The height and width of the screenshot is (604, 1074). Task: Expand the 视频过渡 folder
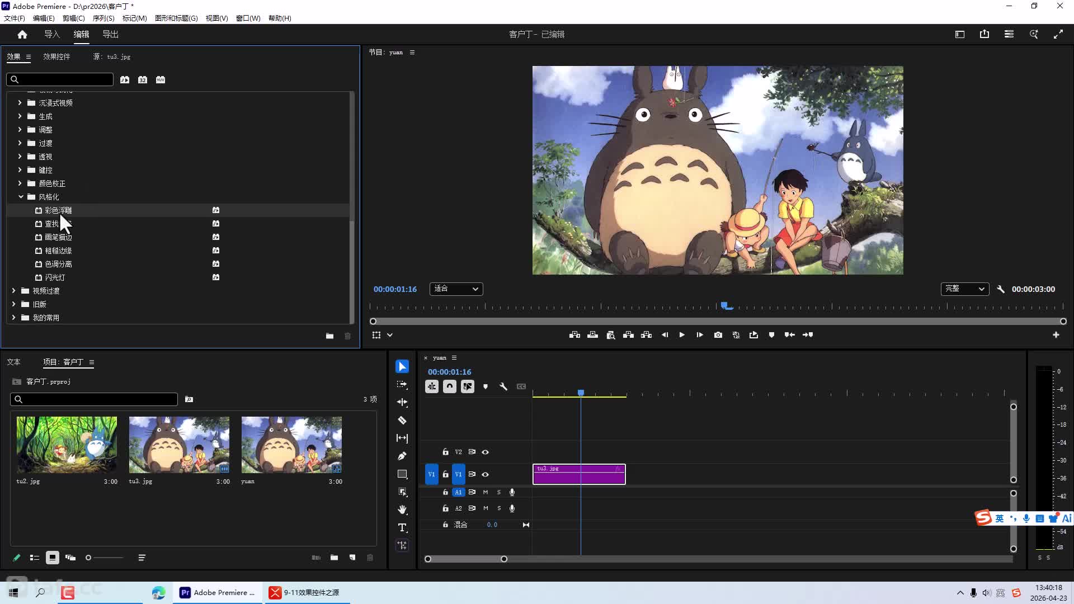pyautogui.click(x=14, y=291)
